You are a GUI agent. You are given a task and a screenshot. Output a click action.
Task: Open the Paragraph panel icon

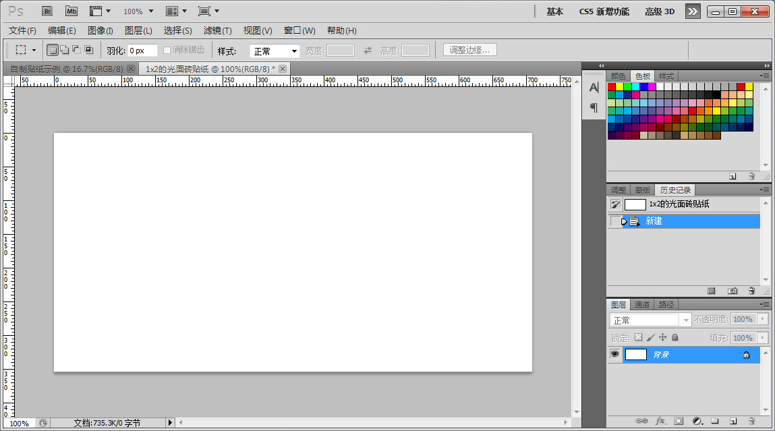tap(594, 107)
